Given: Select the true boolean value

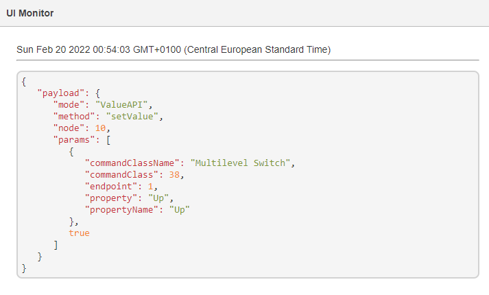Looking at the screenshot, I should click(79, 233).
